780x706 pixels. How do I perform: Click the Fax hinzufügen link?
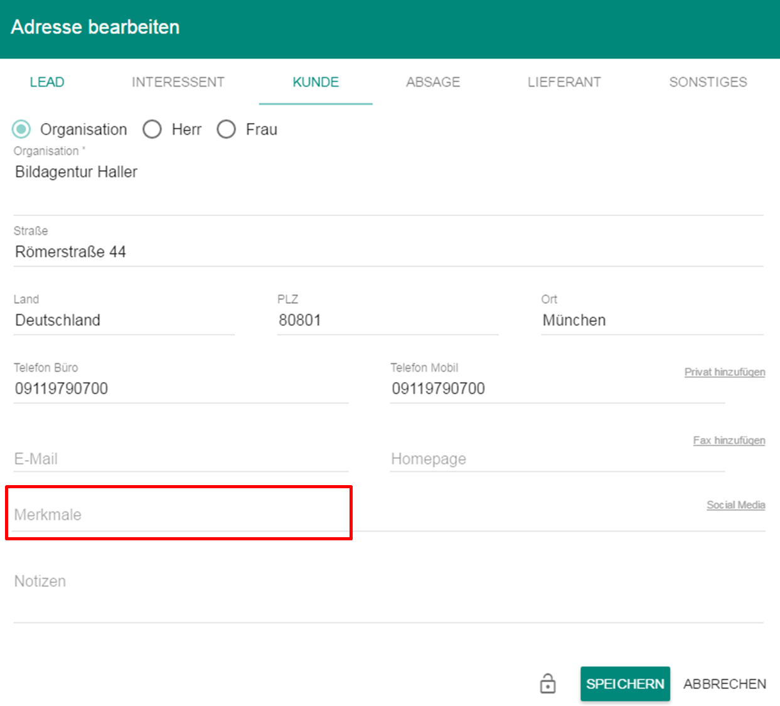point(729,441)
